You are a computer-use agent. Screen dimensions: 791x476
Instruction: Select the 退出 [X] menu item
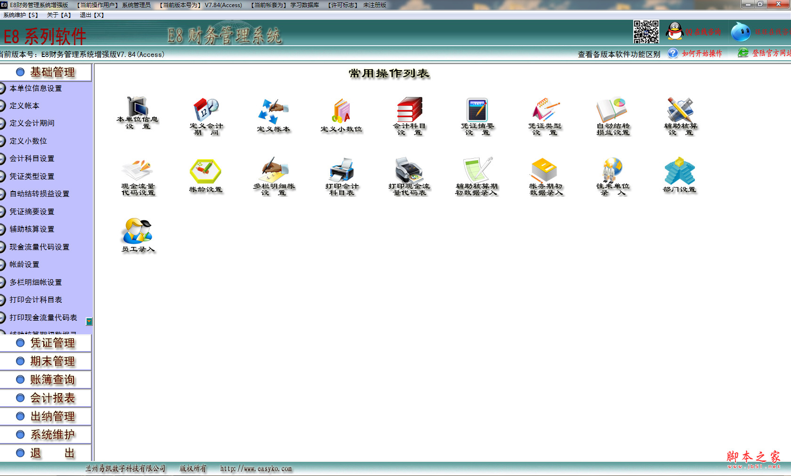[x=92, y=15]
